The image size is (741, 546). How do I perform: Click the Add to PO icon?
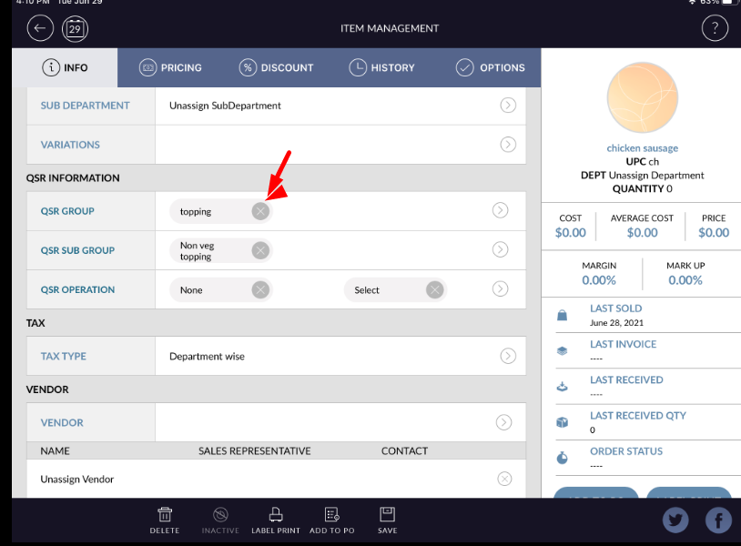pyautogui.click(x=331, y=520)
